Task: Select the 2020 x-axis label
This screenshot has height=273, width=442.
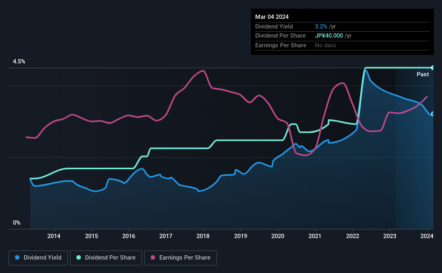Action: 278,236
